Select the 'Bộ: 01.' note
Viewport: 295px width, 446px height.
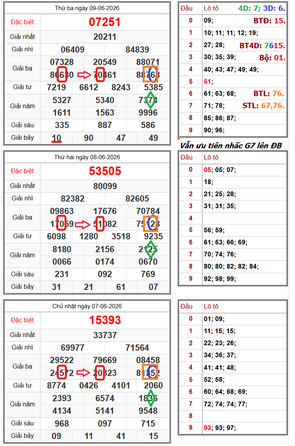pos(272,58)
